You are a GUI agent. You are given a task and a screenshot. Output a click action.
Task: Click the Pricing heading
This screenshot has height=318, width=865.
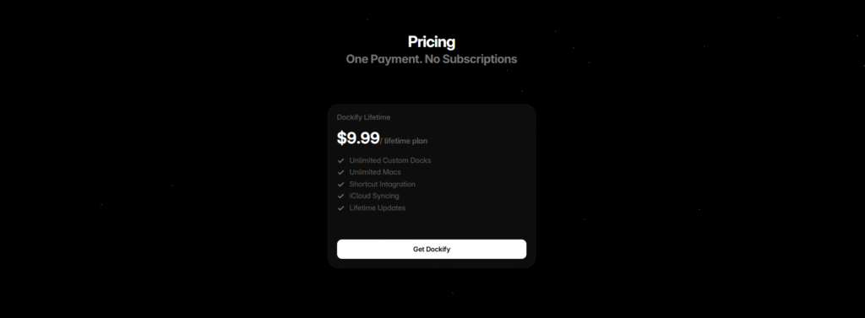[x=432, y=42]
